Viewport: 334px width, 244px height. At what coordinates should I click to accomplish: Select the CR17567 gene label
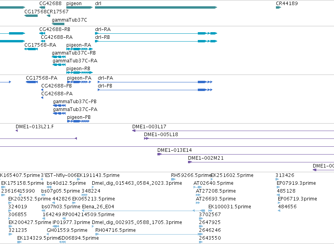click(x=58, y=12)
